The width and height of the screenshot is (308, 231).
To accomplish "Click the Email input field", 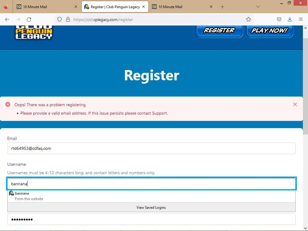I will tap(151, 148).
